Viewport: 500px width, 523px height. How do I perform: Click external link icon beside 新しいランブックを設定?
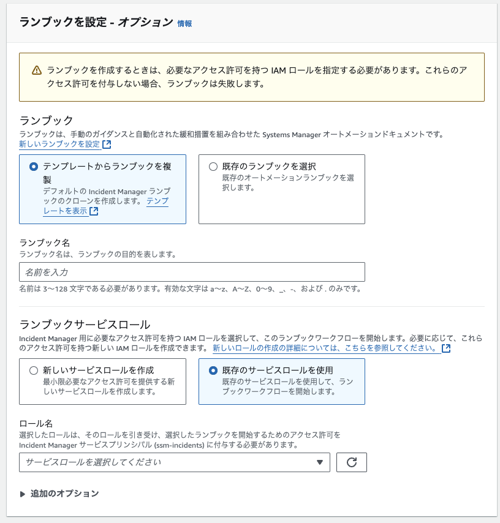pyautogui.click(x=107, y=145)
